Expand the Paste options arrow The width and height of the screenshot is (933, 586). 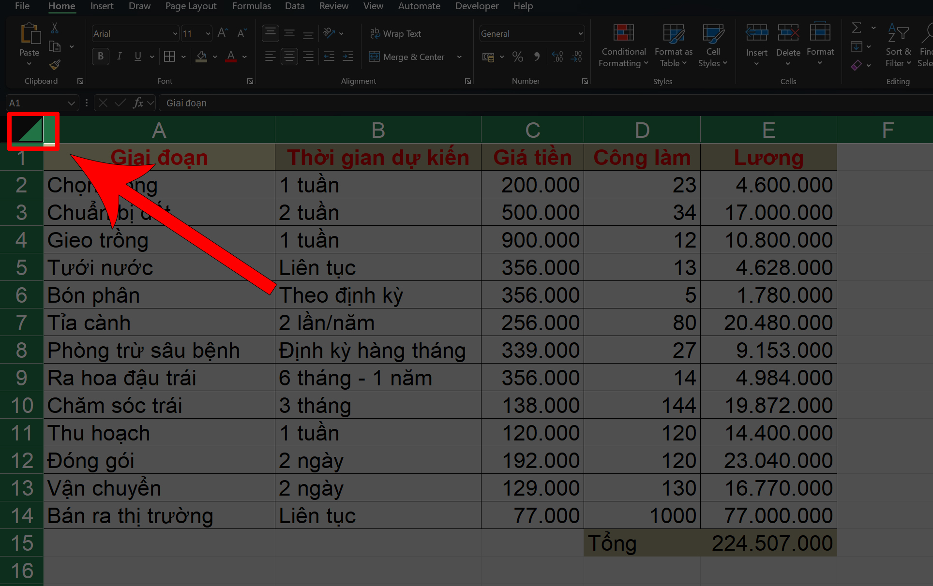[29, 64]
